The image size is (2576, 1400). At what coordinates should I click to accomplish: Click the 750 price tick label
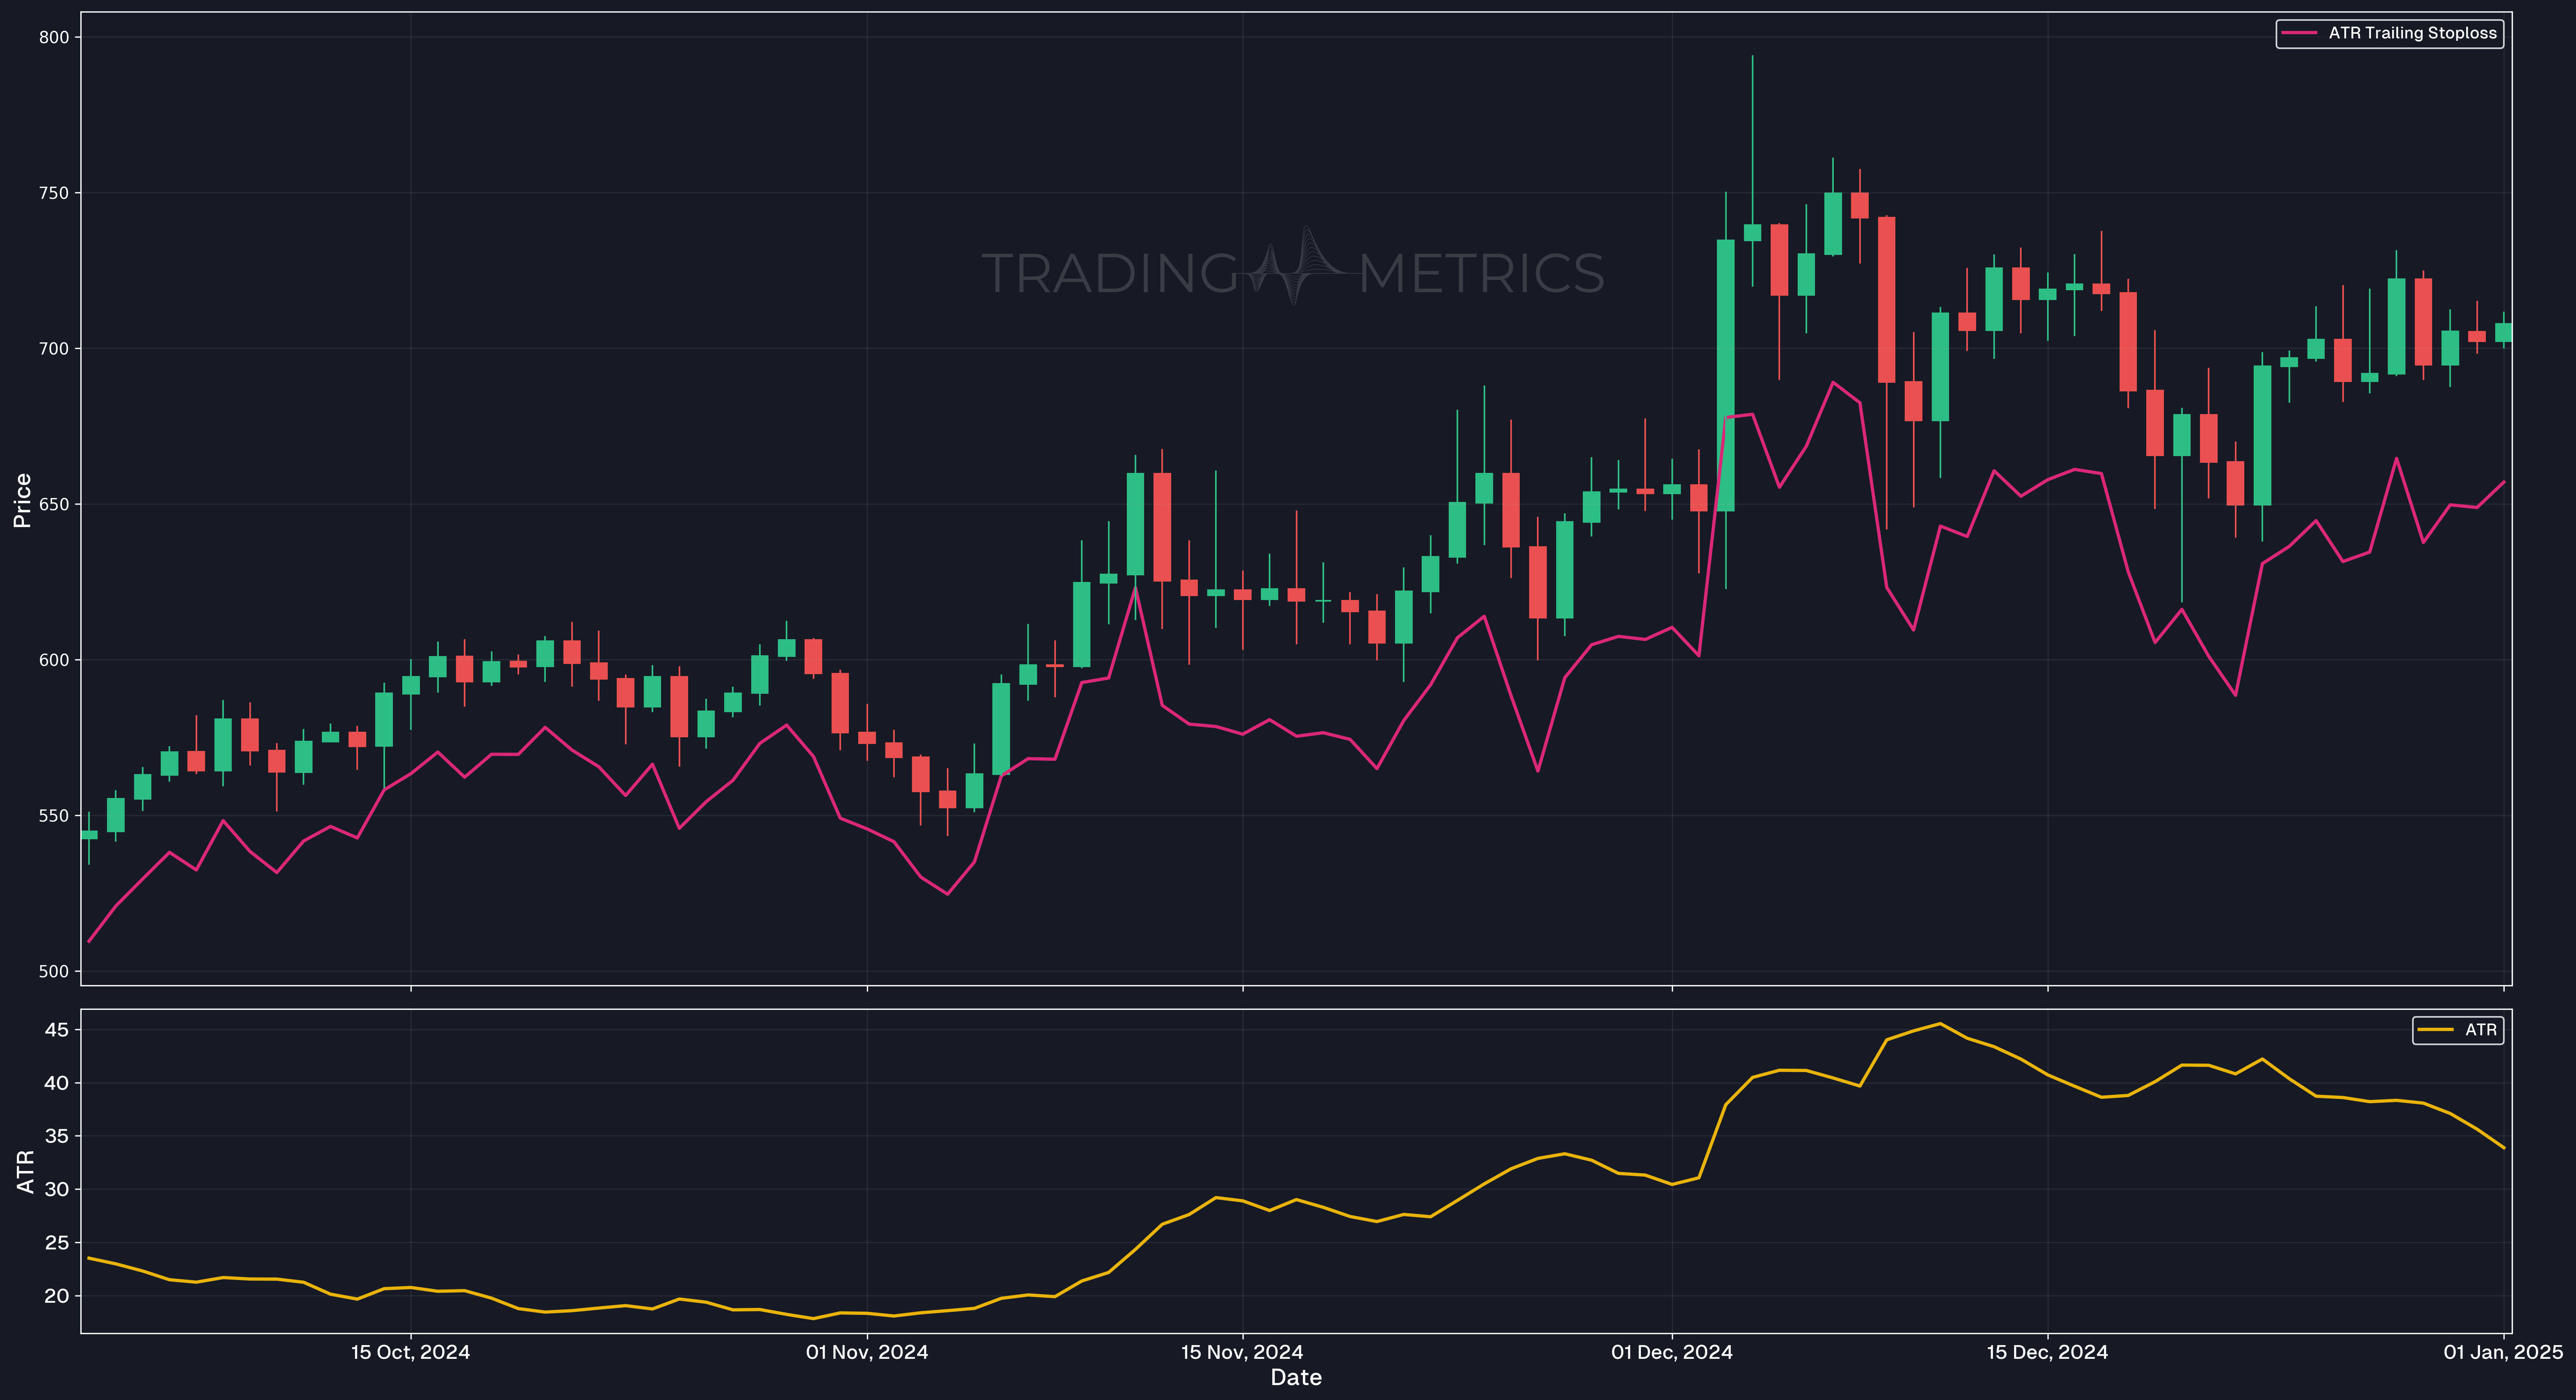coord(54,193)
